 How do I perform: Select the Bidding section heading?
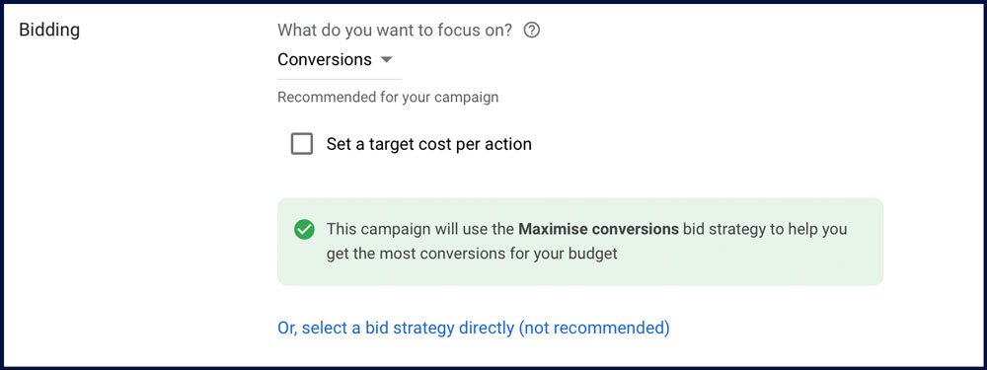(49, 31)
